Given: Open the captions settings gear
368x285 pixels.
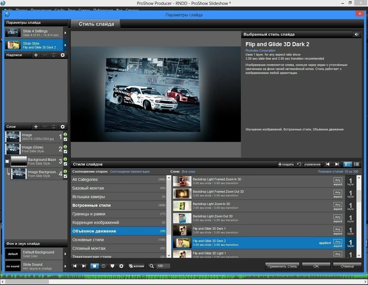Looking at the screenshot, I should tap(63, 55).
